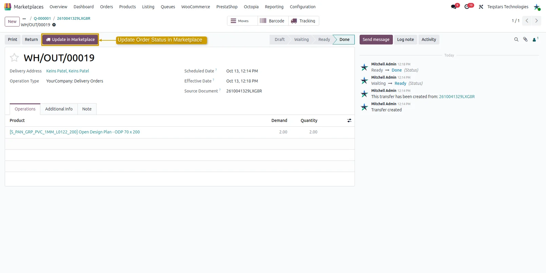The image size is (546, 273).
Task: Click the debug tools wrench icon
Action: [x=481, y=7]
